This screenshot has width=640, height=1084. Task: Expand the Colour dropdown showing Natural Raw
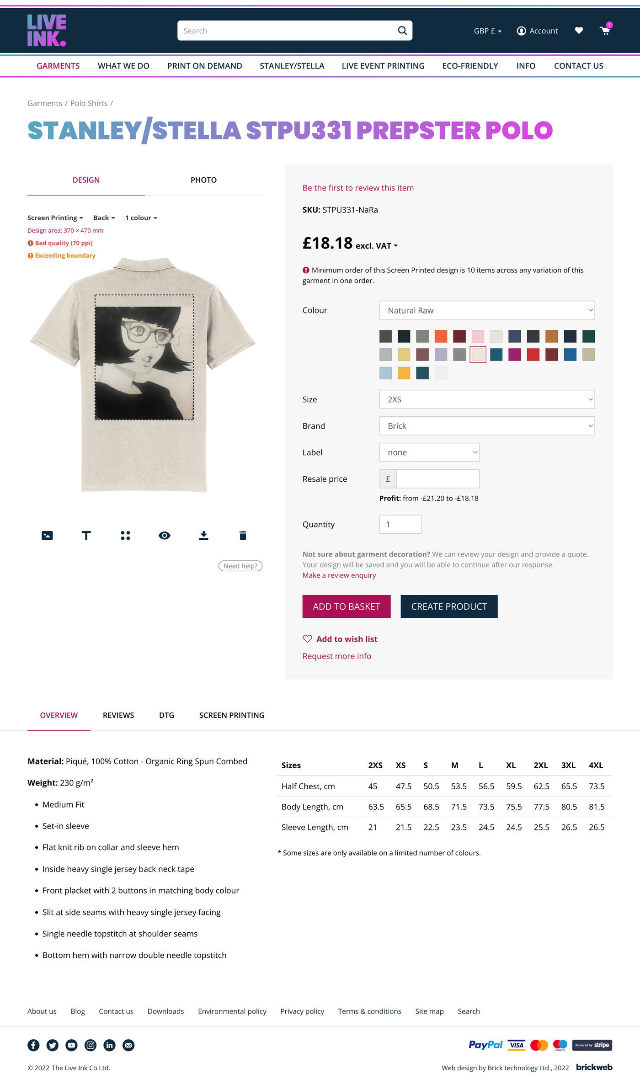point(487,310)
